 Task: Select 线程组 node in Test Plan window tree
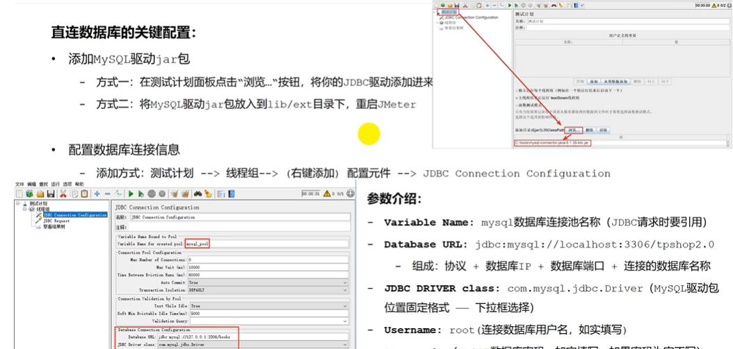450,22
